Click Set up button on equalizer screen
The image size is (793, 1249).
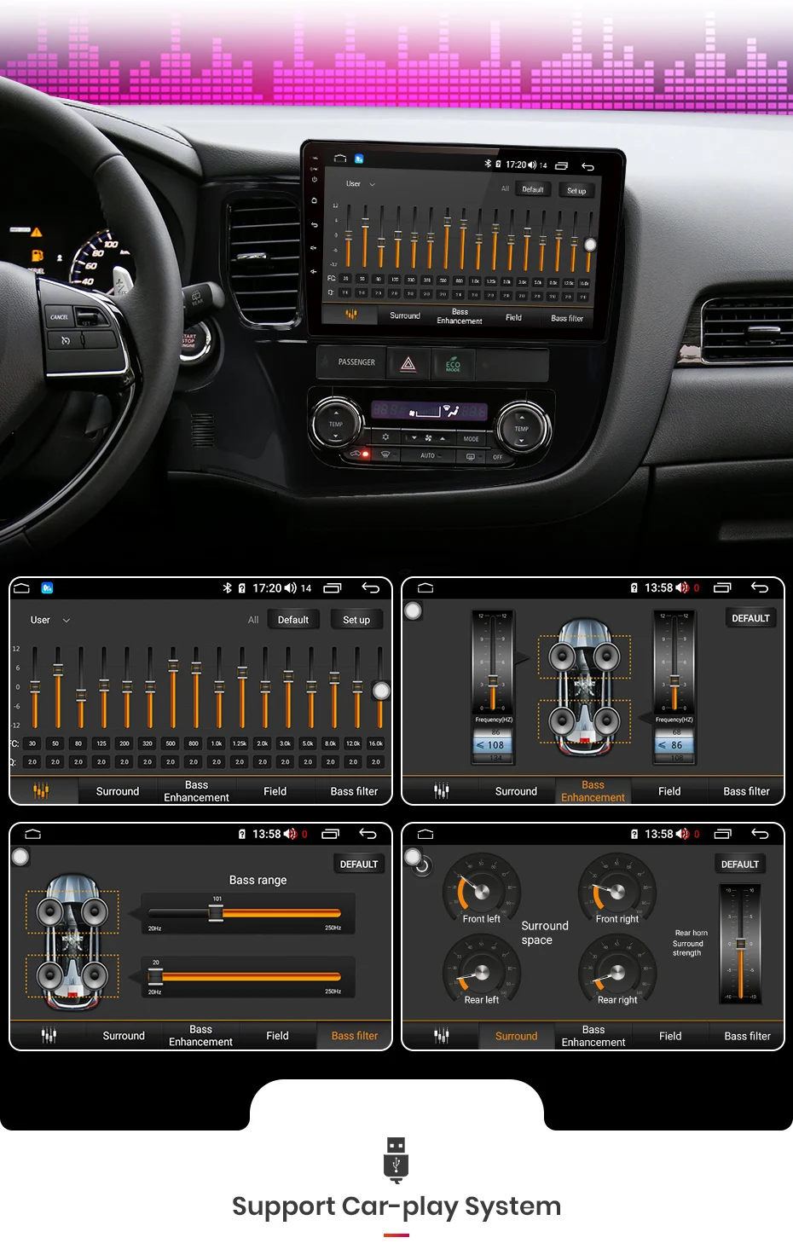click(356, 621)
